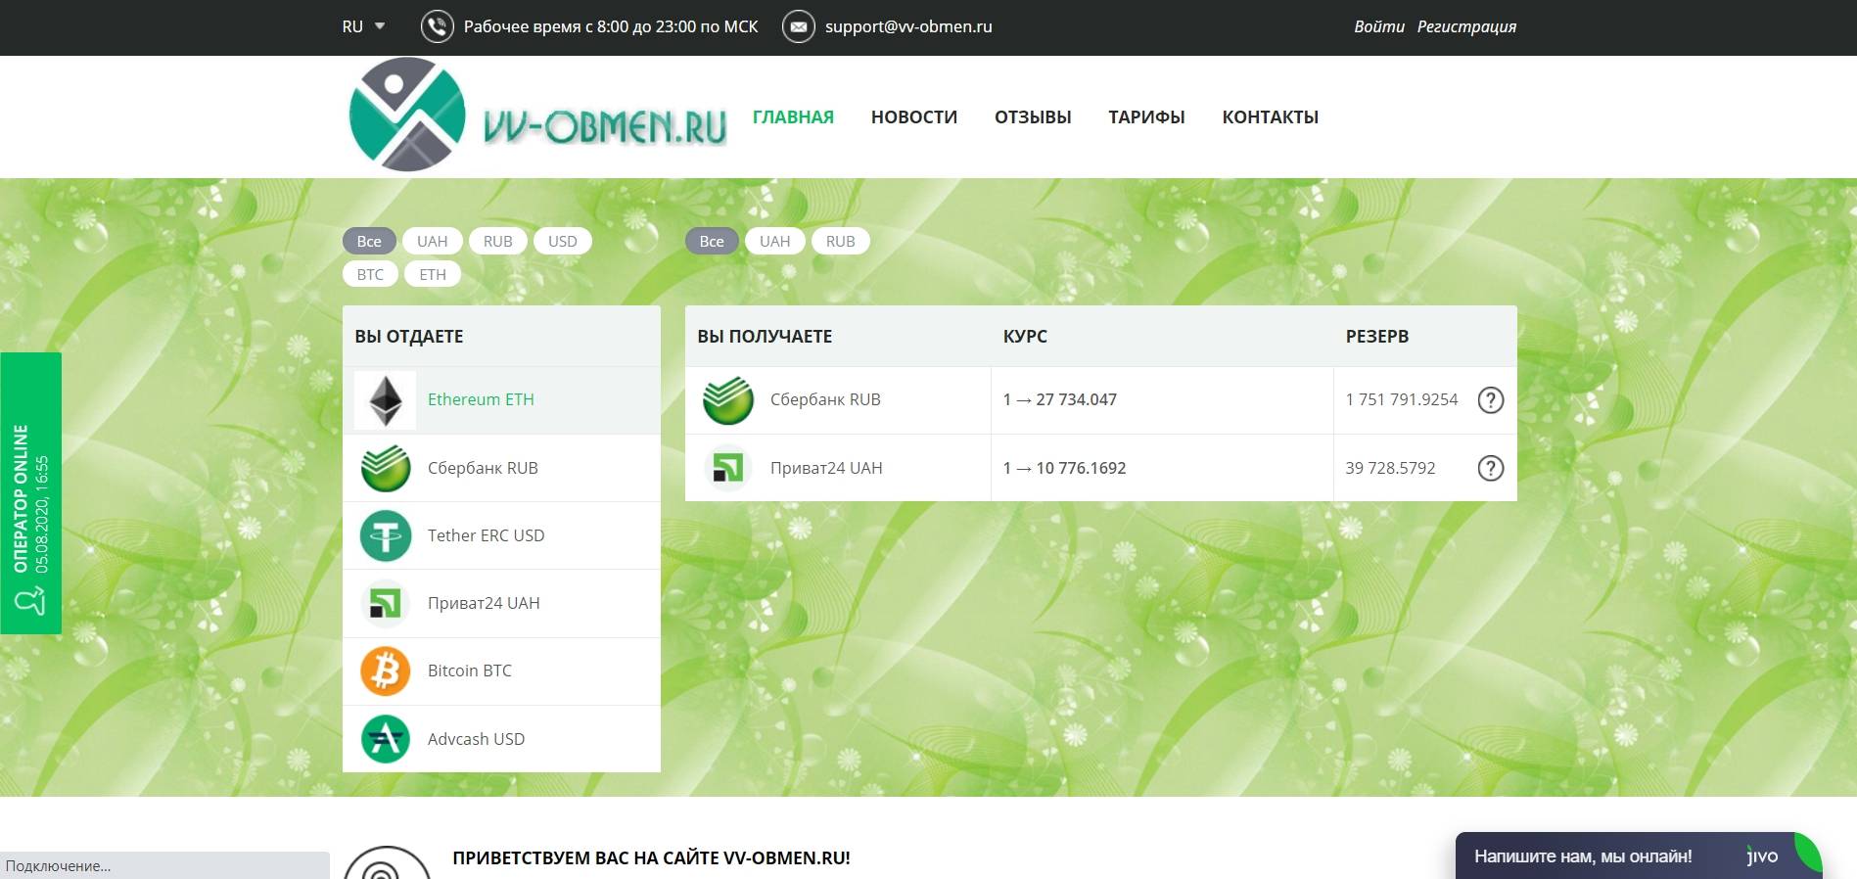The height and width of the screenshot is (879, 1857).
Task: Click the Tether ERC icon
Action: [385, 535]
